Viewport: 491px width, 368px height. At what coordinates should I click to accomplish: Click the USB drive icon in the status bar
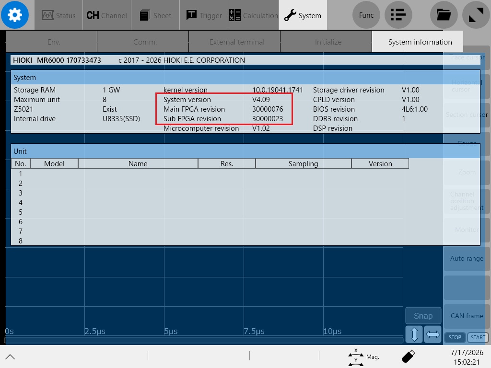(409, 356)
